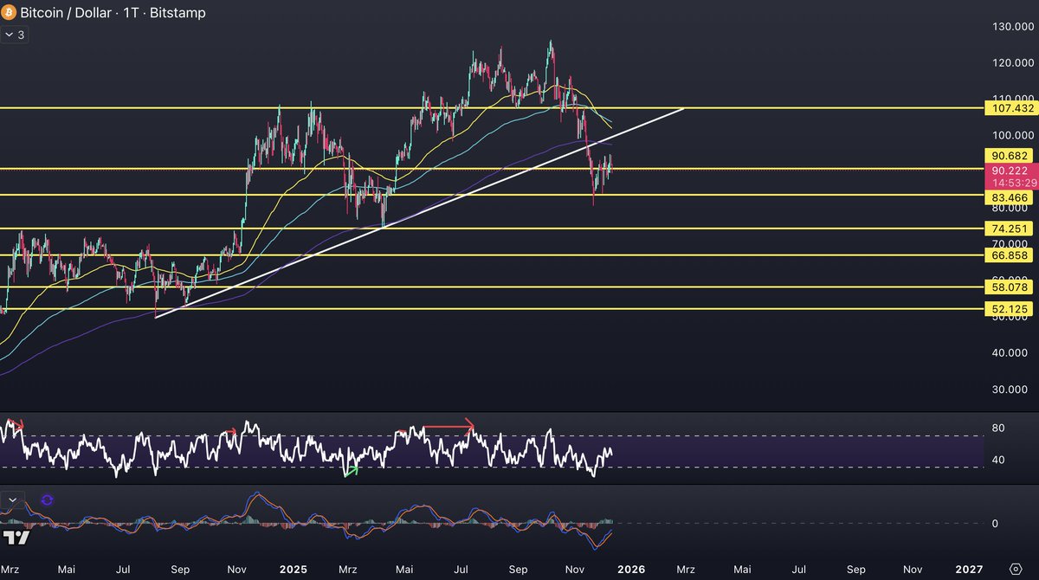Click the MACD scale value 0

[x=995, y=524]
